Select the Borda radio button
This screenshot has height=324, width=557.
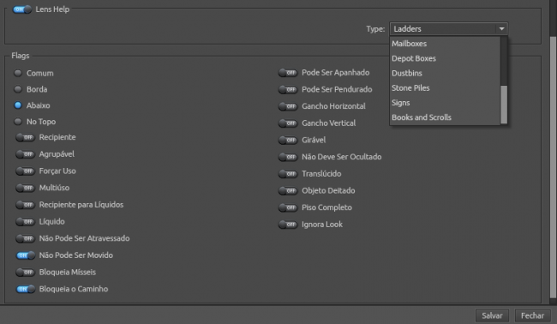(18, 89)
